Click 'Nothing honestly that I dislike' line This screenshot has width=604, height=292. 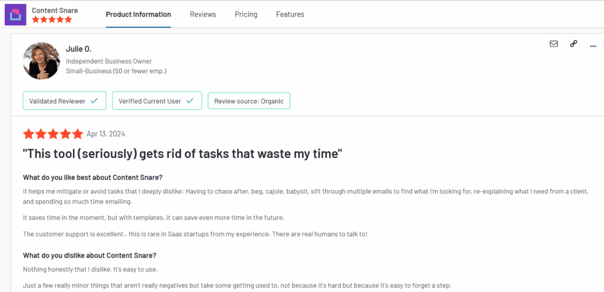coord(90,269)
